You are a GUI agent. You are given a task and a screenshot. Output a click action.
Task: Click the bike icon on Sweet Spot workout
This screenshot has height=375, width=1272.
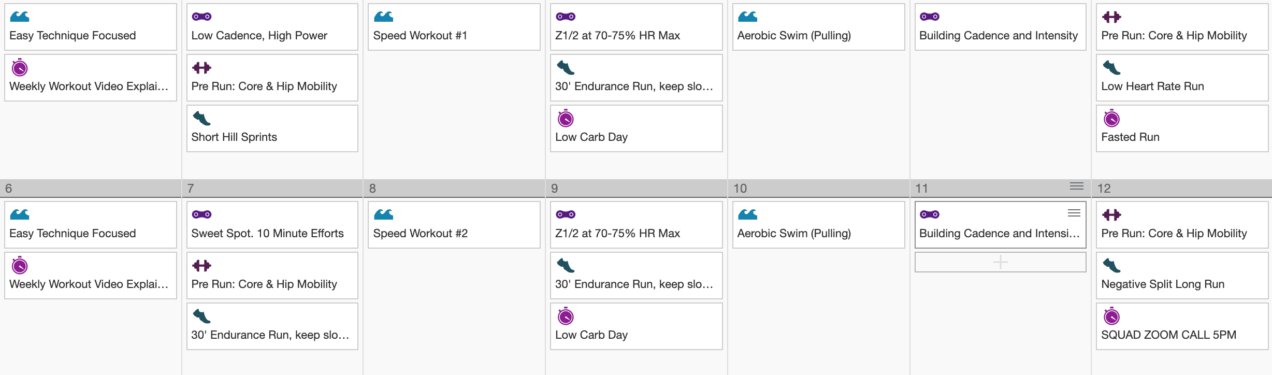tap(201, 214)
